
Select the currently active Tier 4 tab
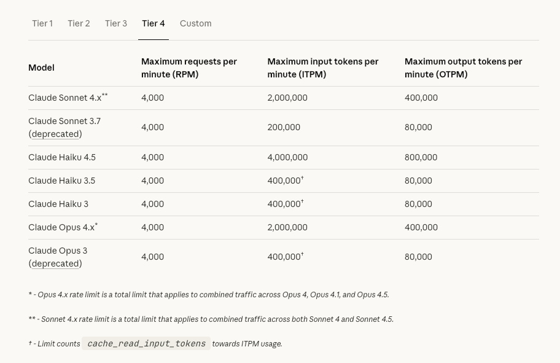point(153,23)
